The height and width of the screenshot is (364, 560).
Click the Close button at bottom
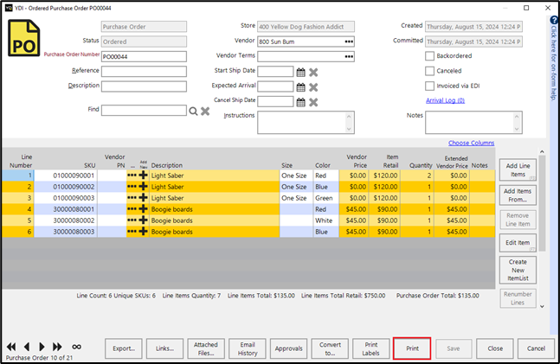click(x=495, y=348)
